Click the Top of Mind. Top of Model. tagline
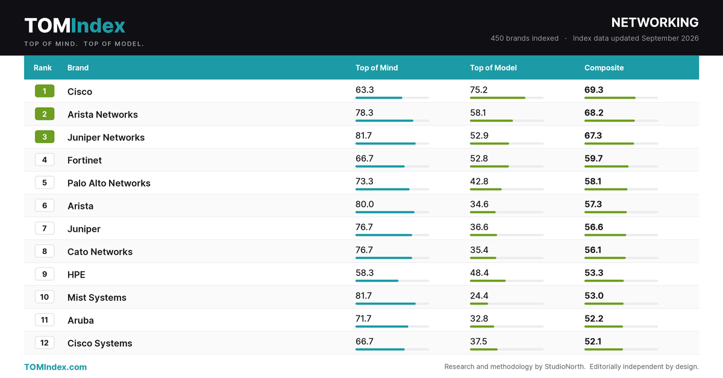 pos(84,44)
